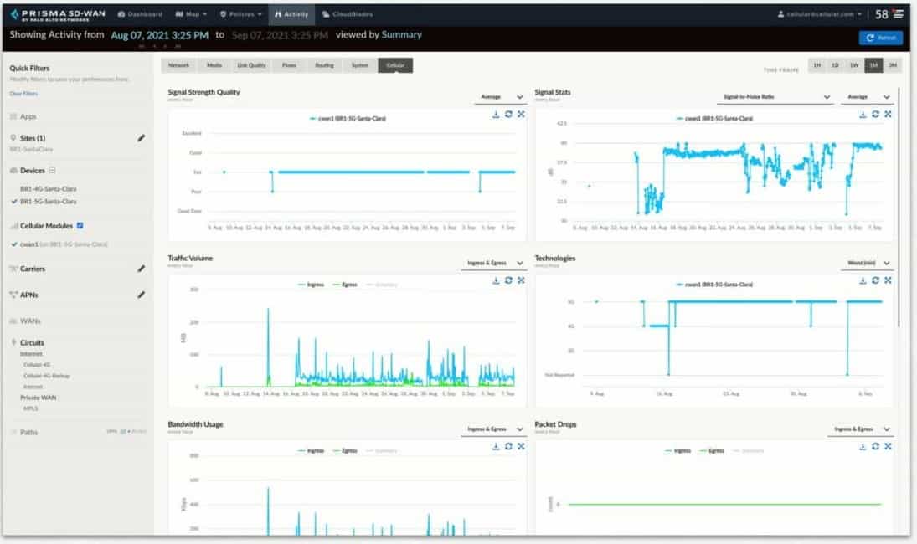
Task: Switch to the Link Quality tab
Action: (x=251, y=65)
